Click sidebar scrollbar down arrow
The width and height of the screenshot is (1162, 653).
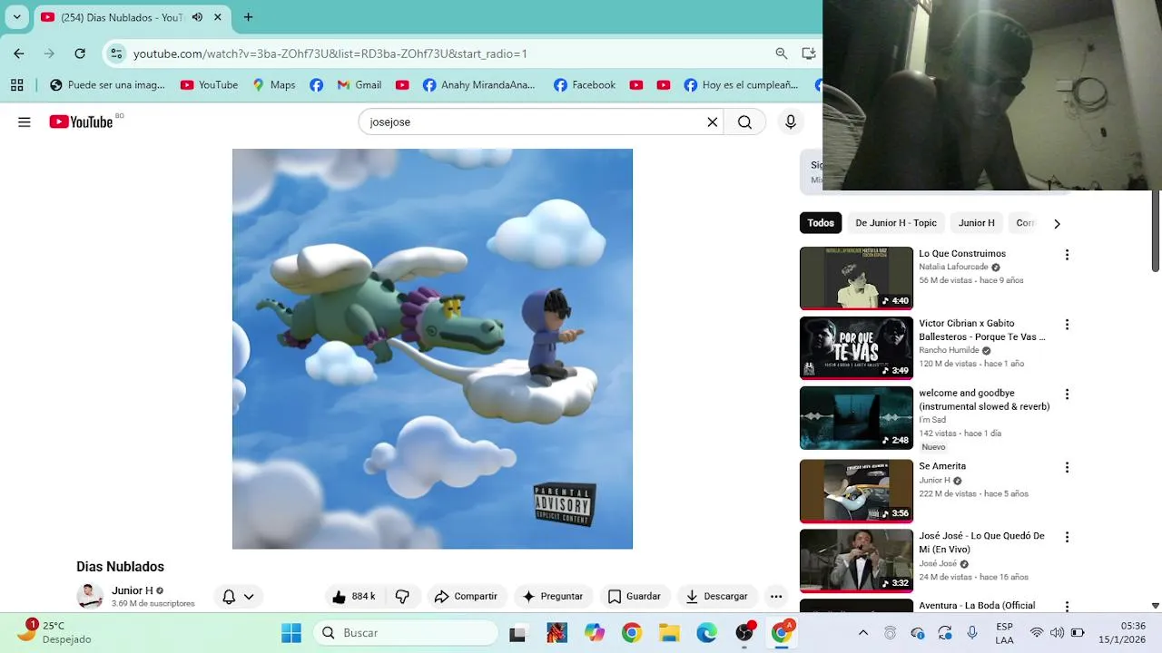1156,605
